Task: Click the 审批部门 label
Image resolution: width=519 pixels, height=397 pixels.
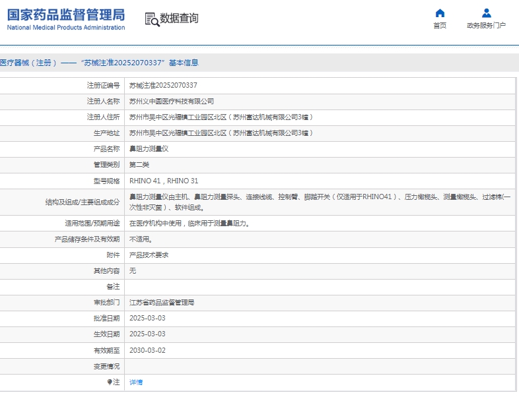Action: (106, 303)
